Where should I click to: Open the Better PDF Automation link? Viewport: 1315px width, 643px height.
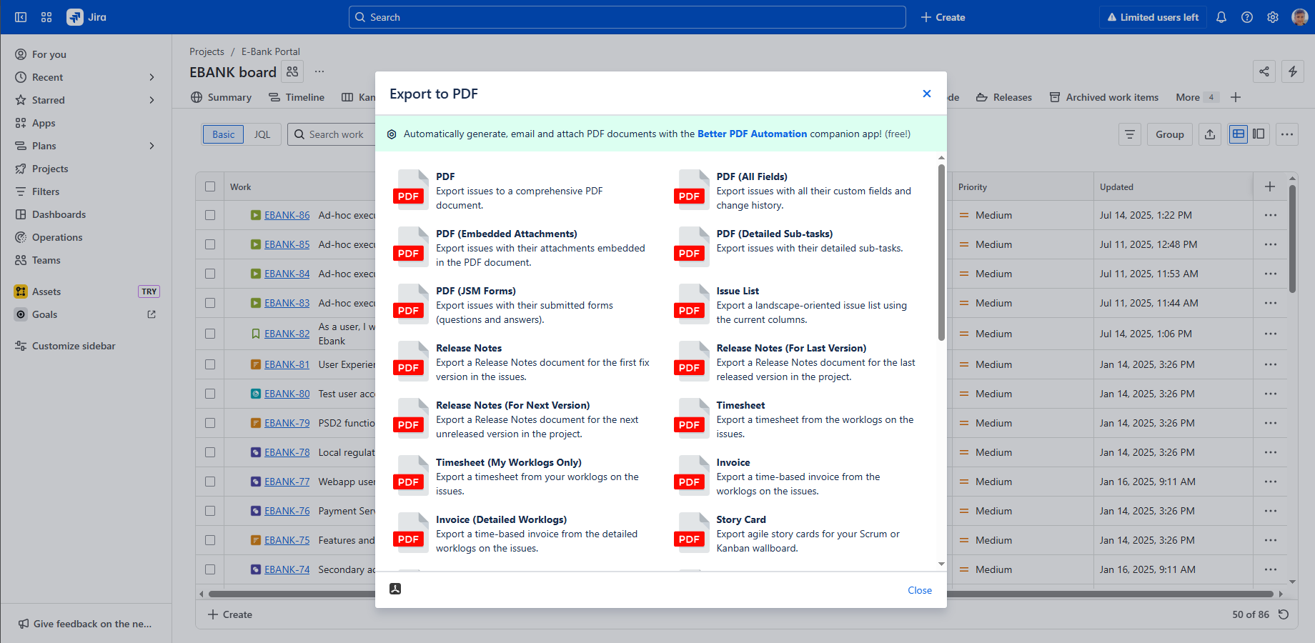click(752, 134)
